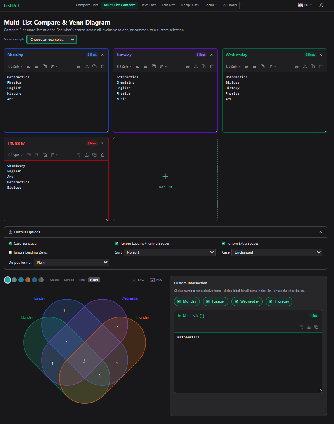Image resolution: width=334 pixels, height=424 pixels.
Task: Collapse the Output Options panel
Action: tap(320, 232)
